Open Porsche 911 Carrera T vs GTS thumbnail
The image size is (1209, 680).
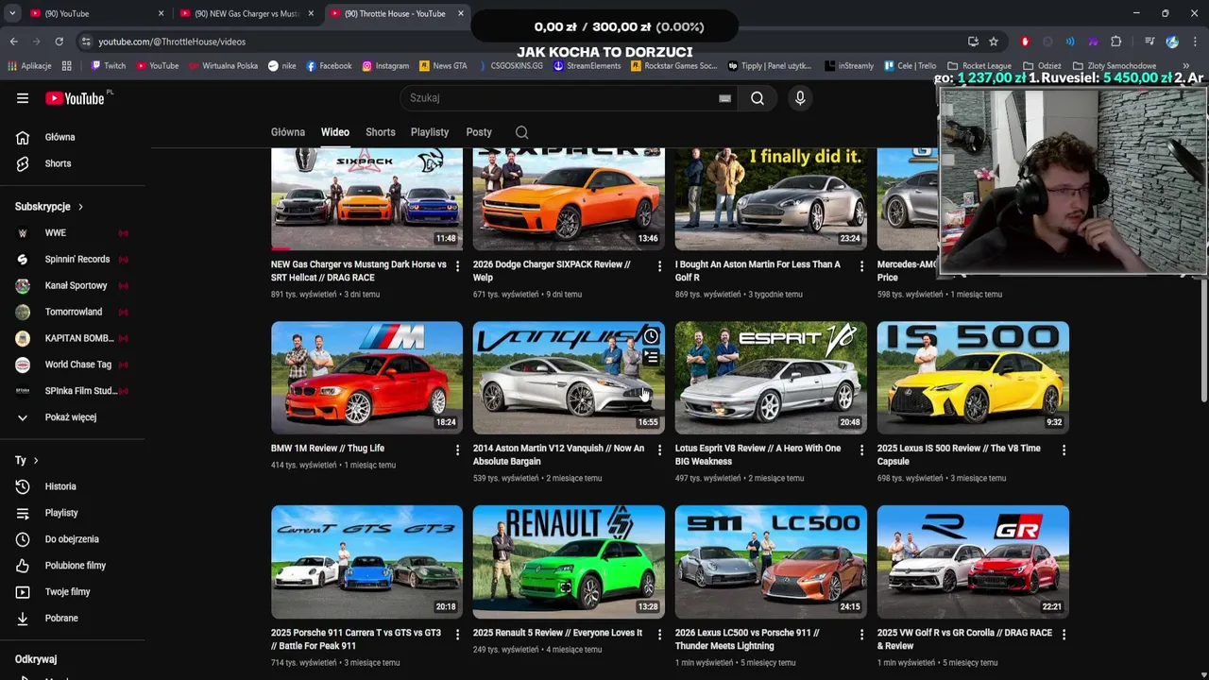pyautogui.click(x=366, y=562)
